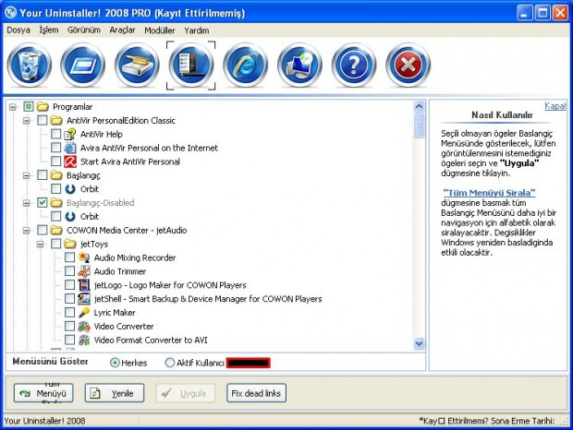Click the tree scrollbar up arrow
Screen dimensions: 573x430
(x=420, y=106)
